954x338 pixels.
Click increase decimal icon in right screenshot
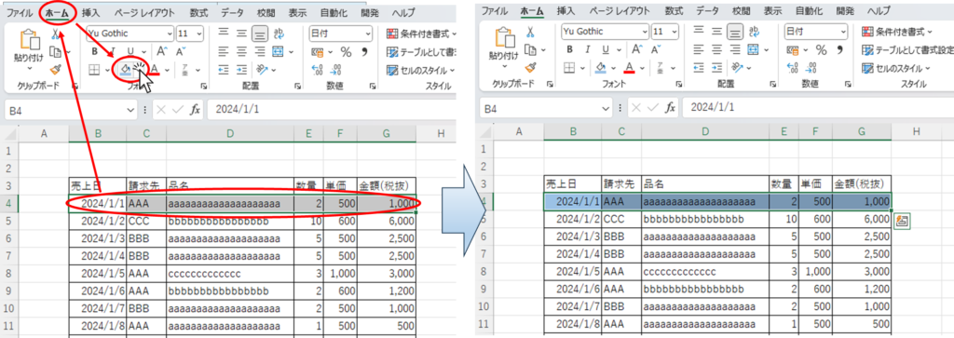tap(792, 68)
